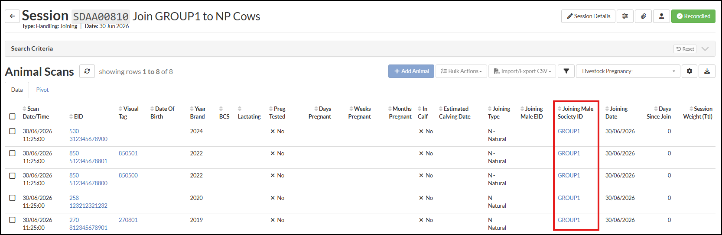Toggle the select-all rows checkbox
The height and width of the screenshot is (235, 722).
[x=12, y=116]
